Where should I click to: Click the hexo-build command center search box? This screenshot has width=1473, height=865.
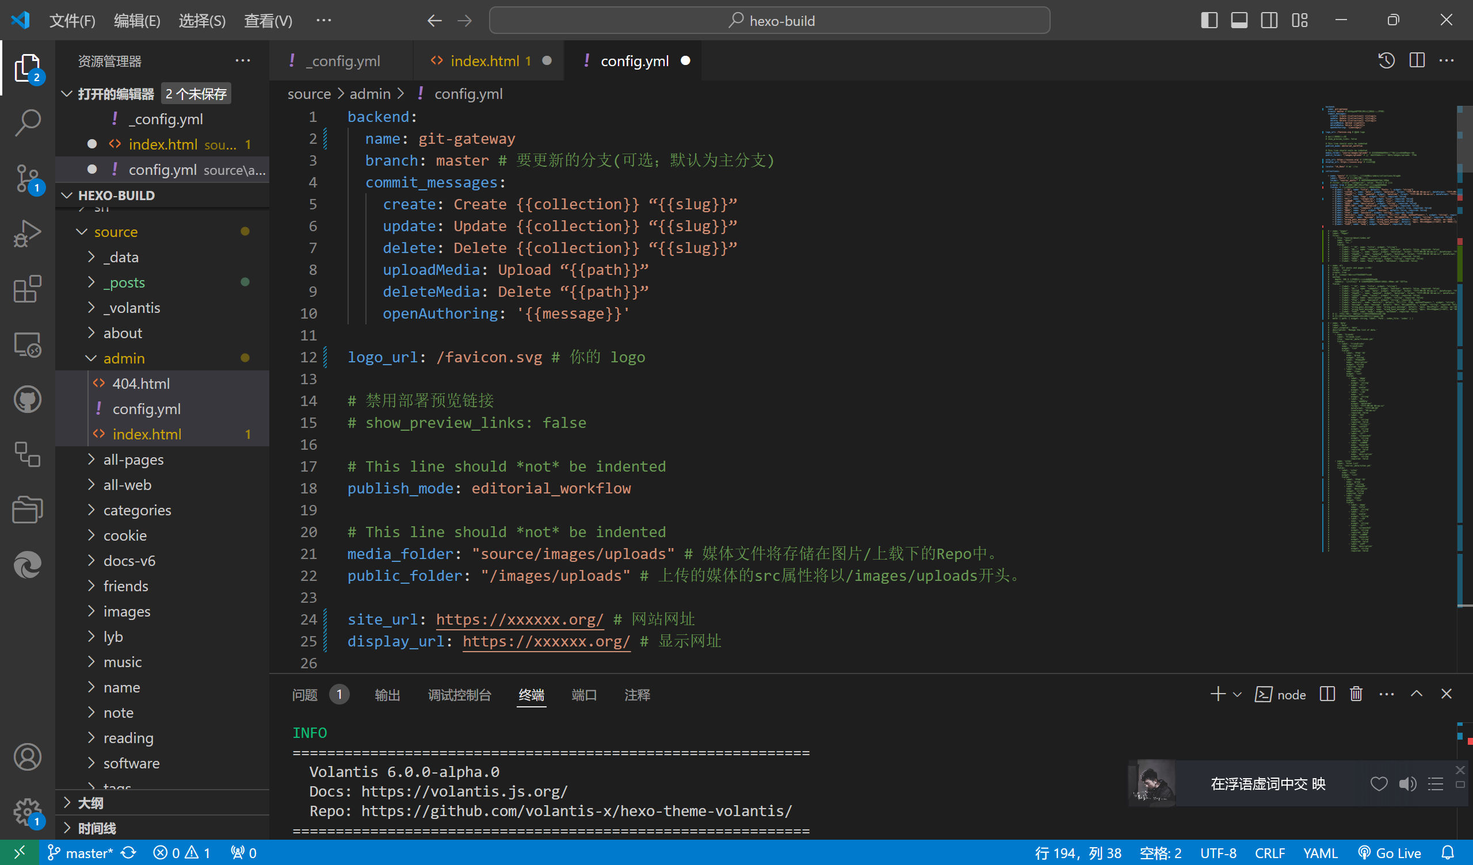pos(769,21)
